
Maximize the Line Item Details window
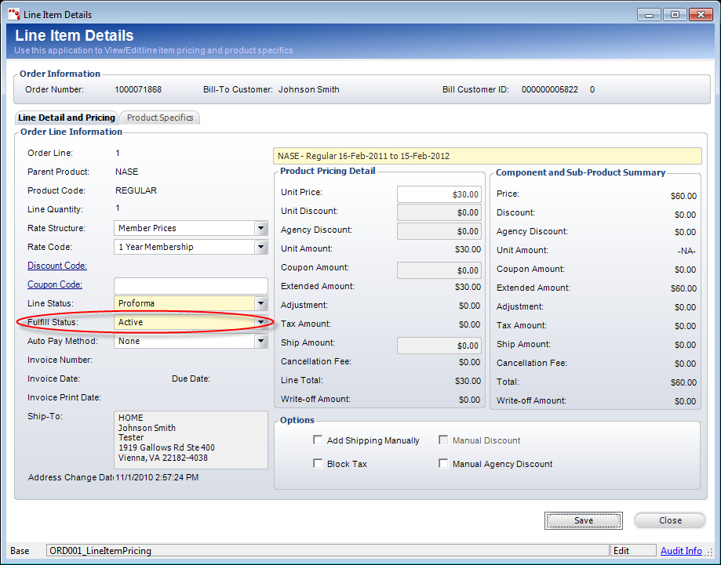(673, 14)
